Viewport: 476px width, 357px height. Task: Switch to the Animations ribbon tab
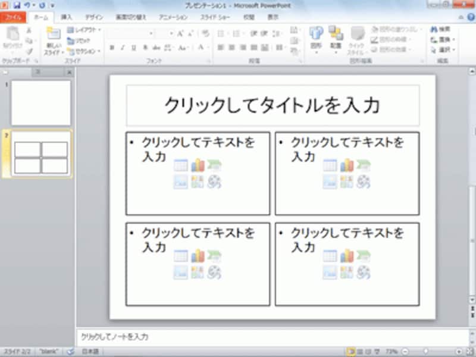coord(173,17)
